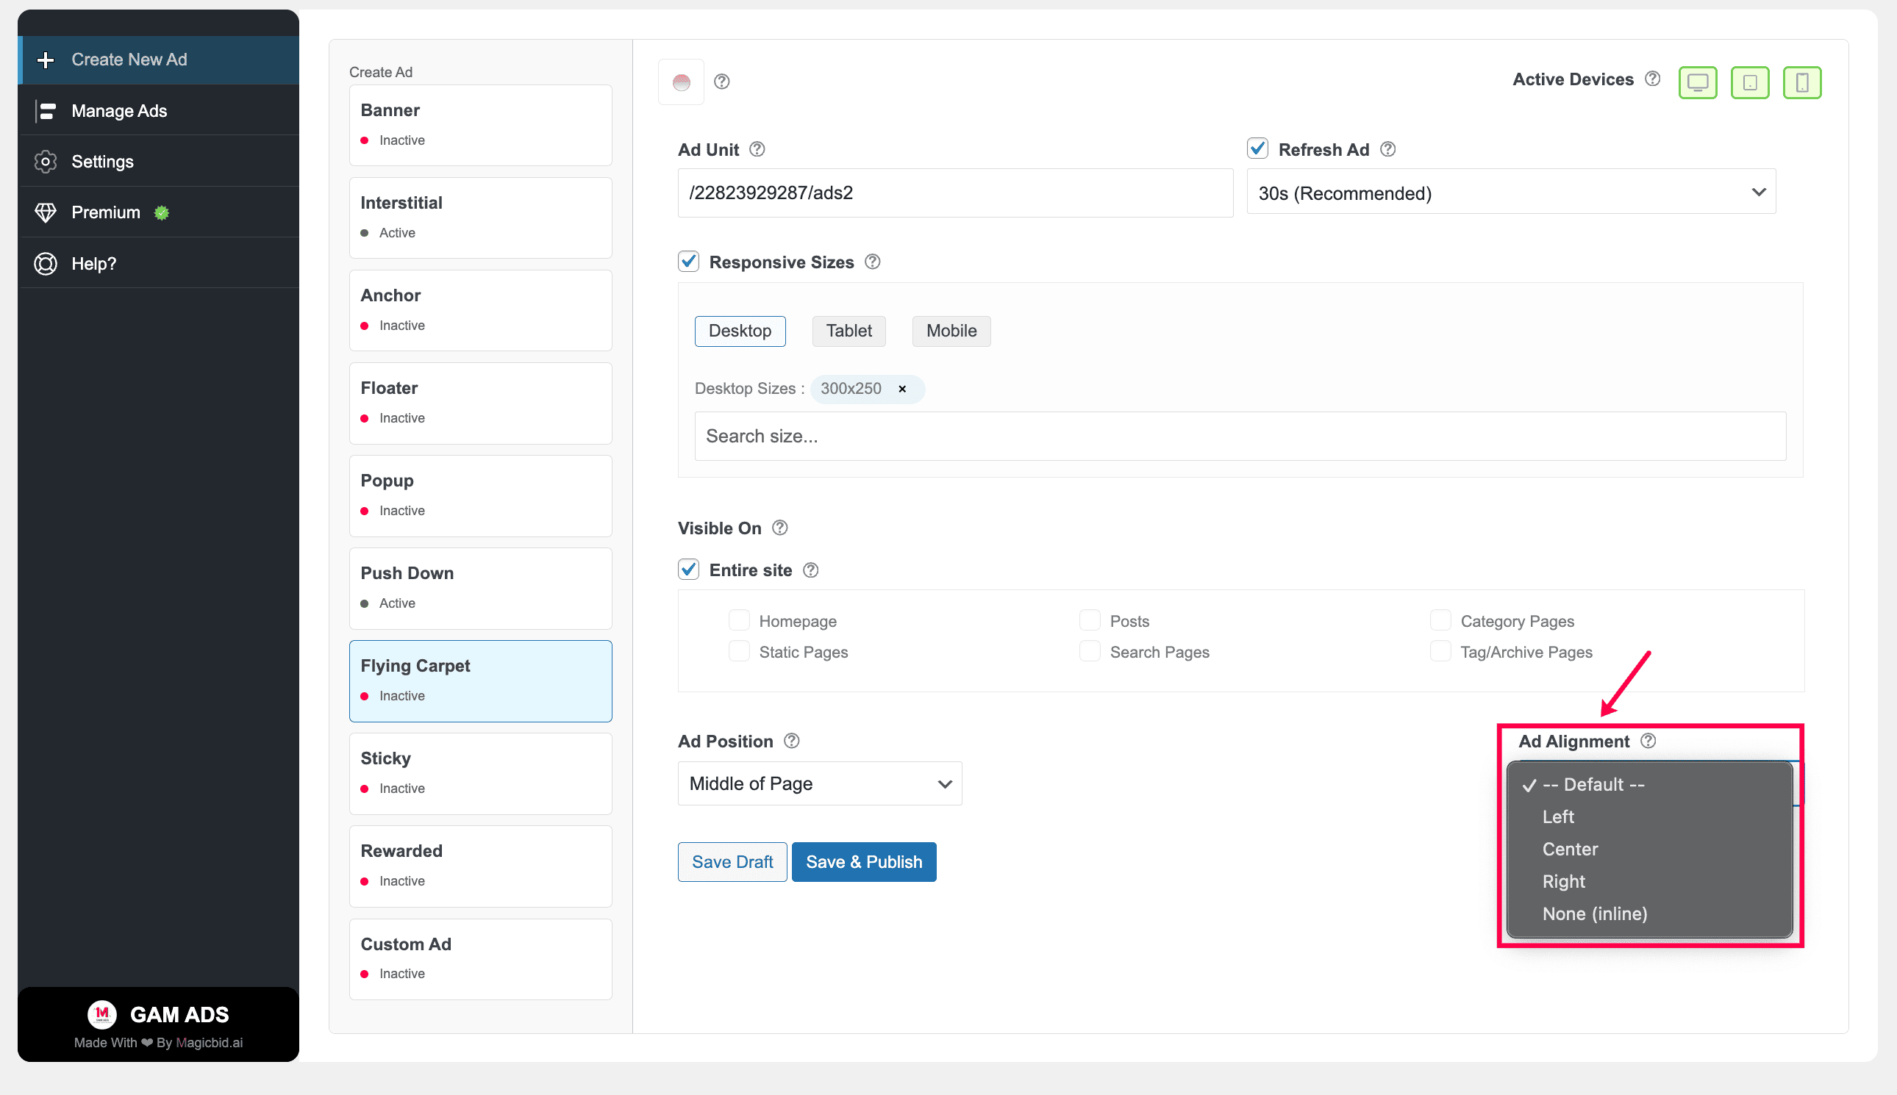
Task: Click the Ad Unit input field
Action: pos(955,193)
